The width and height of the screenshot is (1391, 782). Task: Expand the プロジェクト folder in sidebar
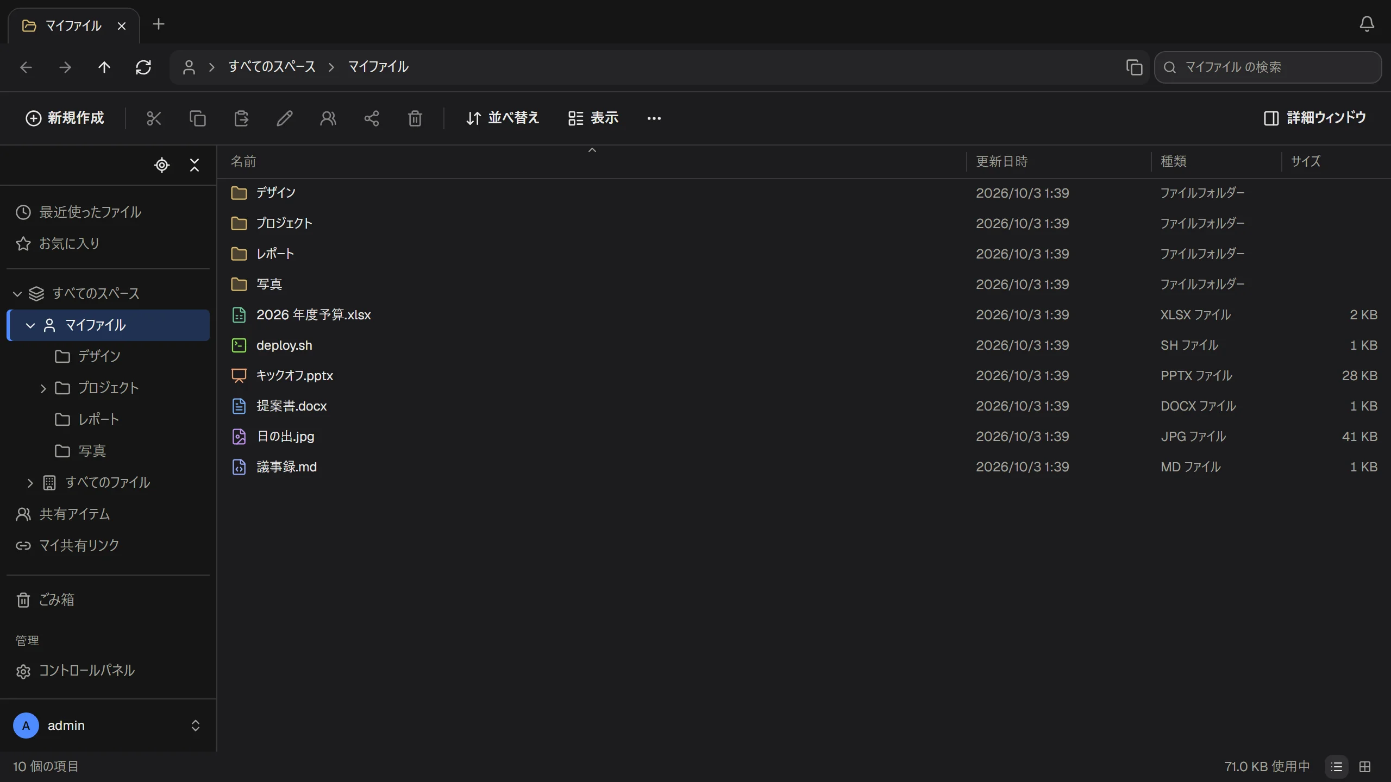(x=43, y=388)
